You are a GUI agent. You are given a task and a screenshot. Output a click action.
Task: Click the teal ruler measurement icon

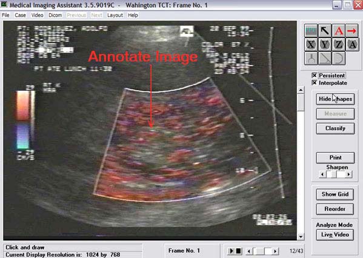[x=311, y=30]
